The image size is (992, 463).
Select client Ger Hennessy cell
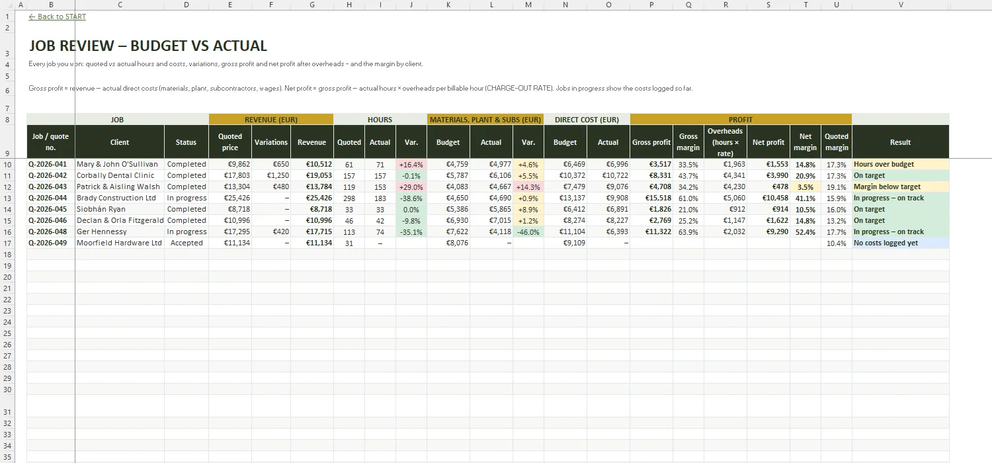[x=120, y=232]
